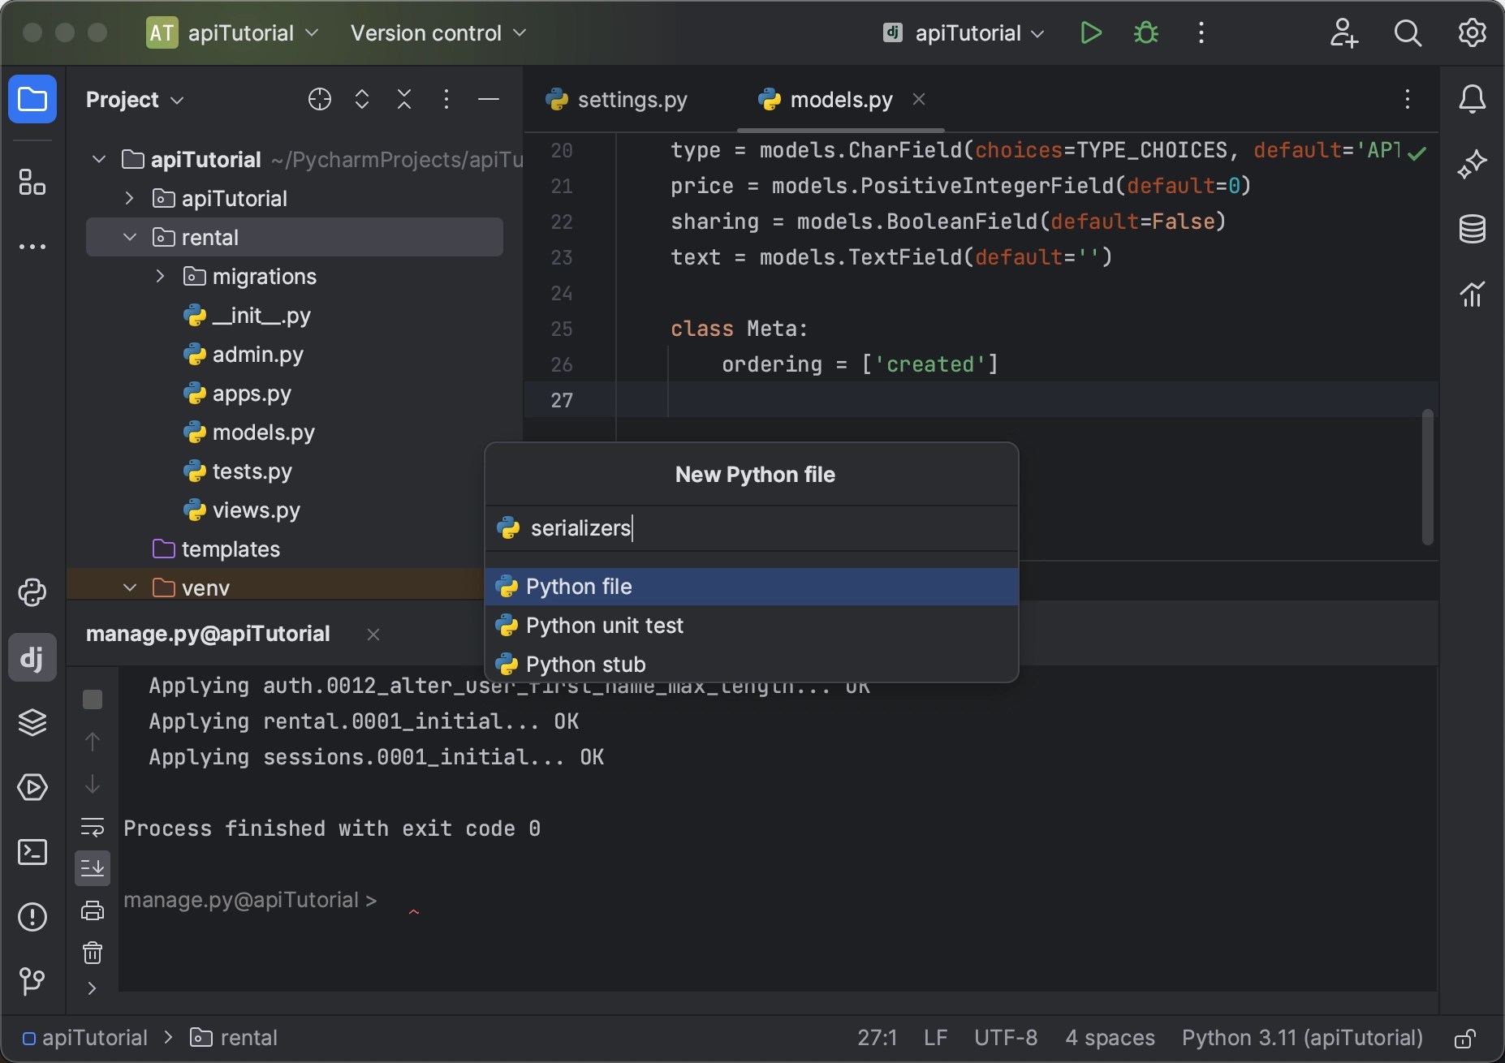Clear the run console output
The width and height of the screenshot is (1505, 1063).
click(x=92, y=953)
